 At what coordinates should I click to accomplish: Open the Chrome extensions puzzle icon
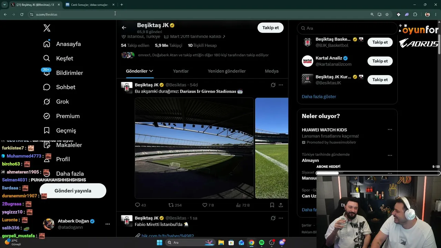415,14
